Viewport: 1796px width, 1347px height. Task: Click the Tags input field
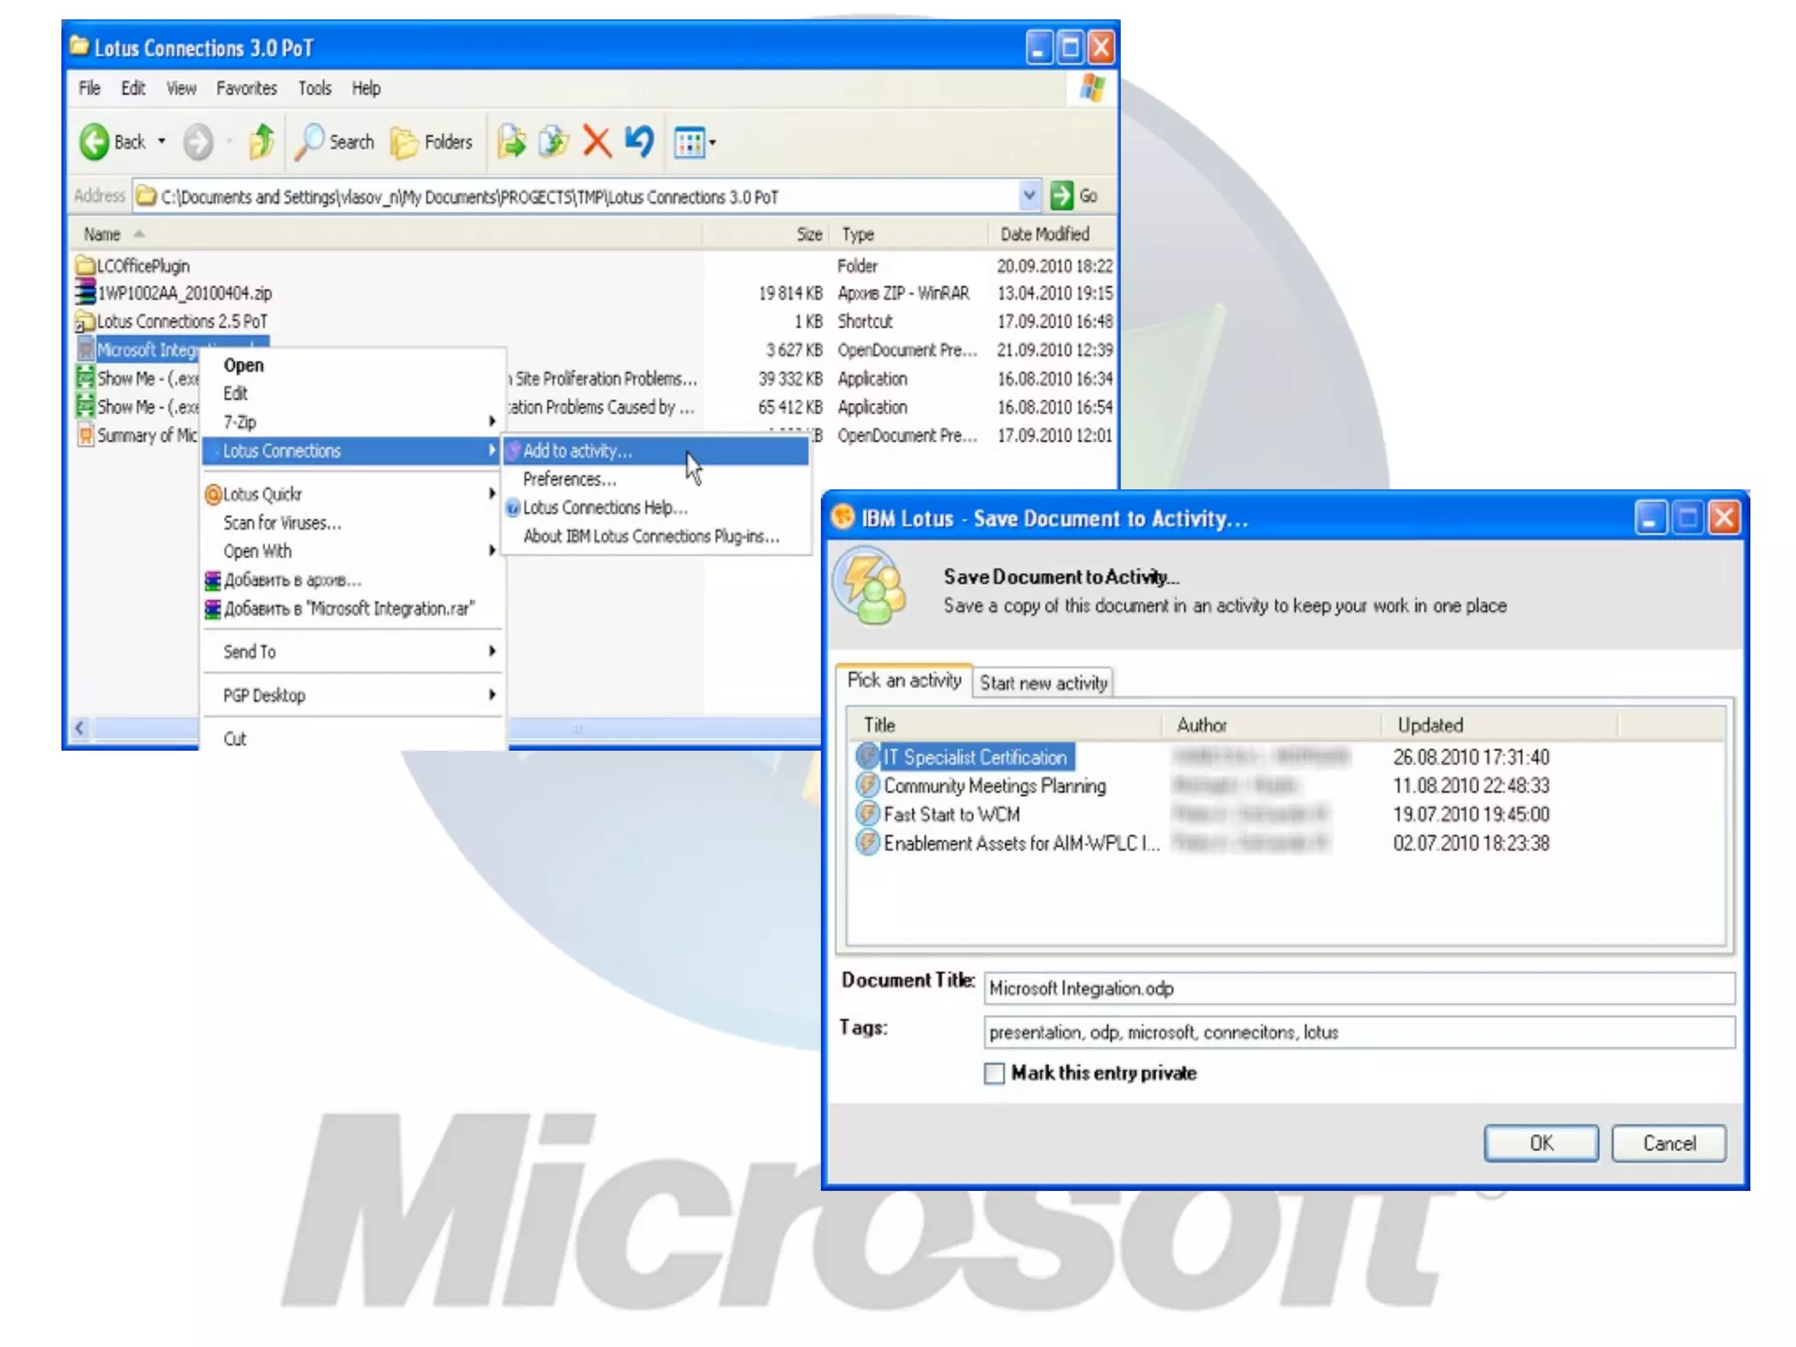pyautogui.click(x=1358, y=1032)
